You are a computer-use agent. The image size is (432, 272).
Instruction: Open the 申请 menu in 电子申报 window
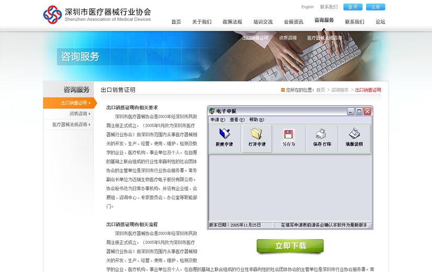217,120
